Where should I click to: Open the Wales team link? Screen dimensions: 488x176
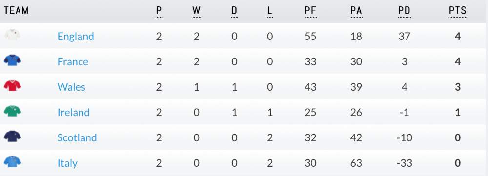(71, 87)
